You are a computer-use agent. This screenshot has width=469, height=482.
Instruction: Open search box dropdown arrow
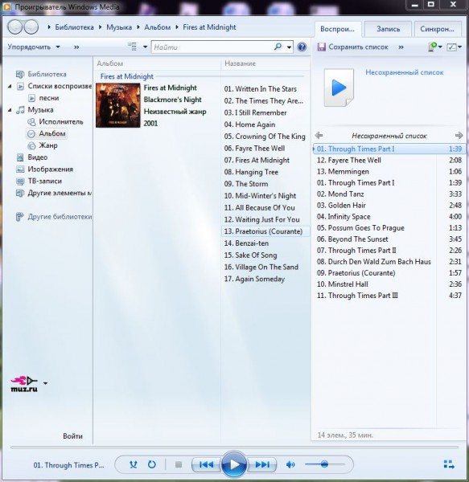(289, 47)
